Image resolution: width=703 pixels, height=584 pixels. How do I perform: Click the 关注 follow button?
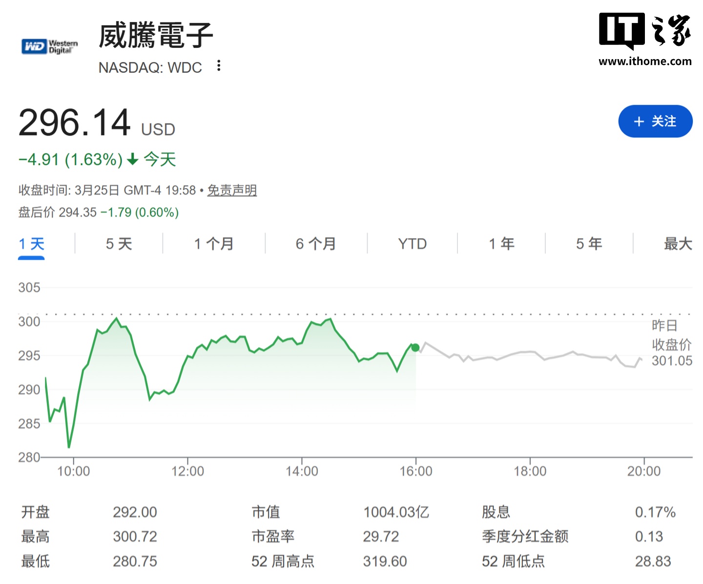(x=655, y=121)
